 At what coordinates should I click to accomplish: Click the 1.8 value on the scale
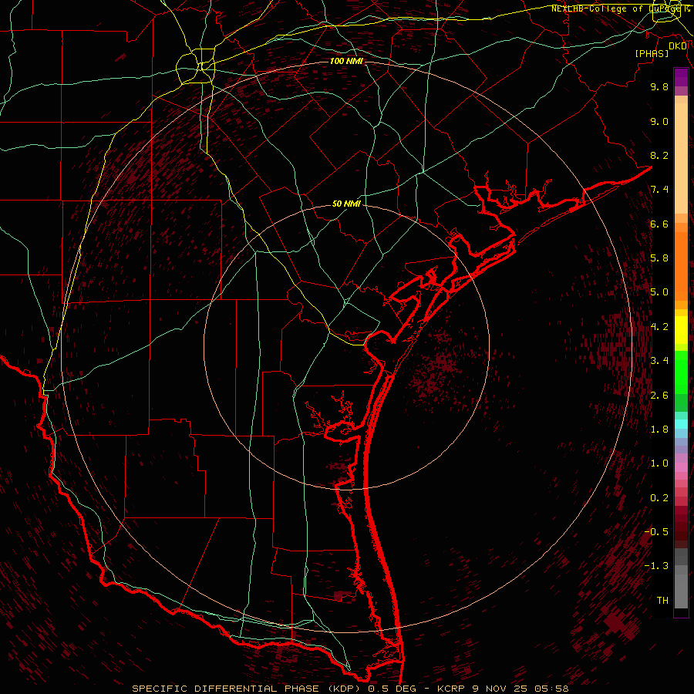pos(659,430)
